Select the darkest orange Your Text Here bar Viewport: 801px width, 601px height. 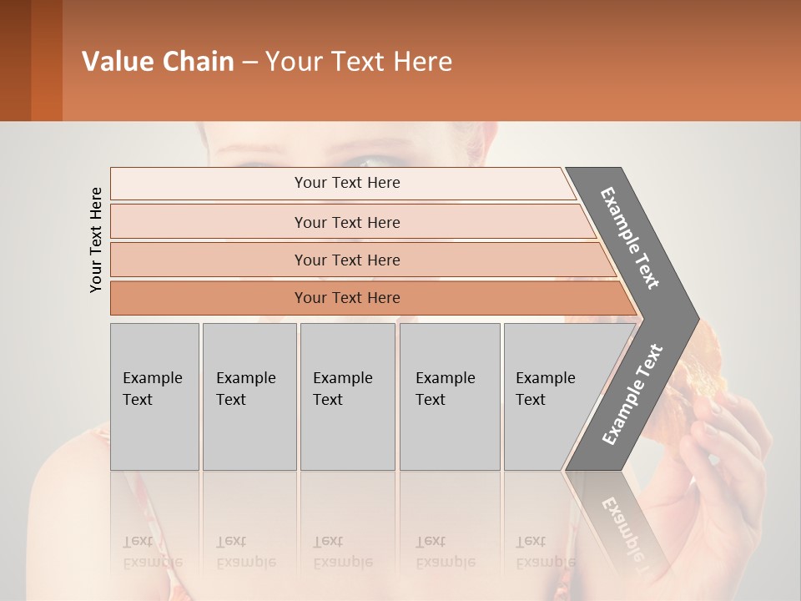374,298
